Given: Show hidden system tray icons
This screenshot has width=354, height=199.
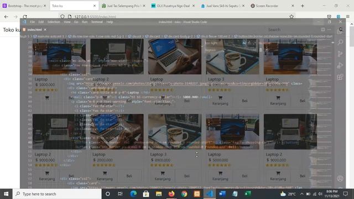Looking at the screenshot, I should [302, 194].
